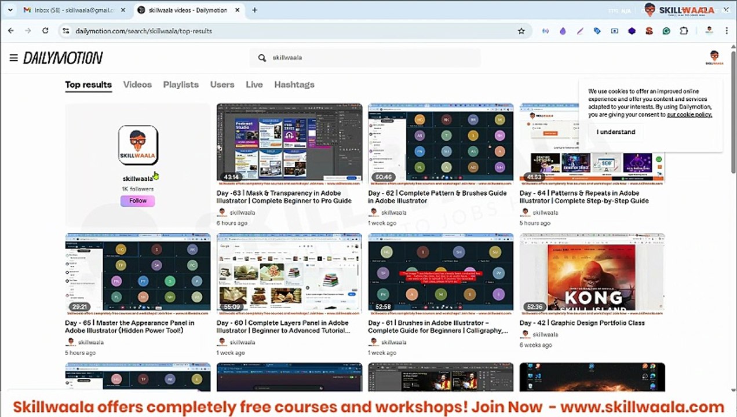Screen dimensions: 737x417
Task: Bookmark this page with the star icon
Action: [521, 31]
